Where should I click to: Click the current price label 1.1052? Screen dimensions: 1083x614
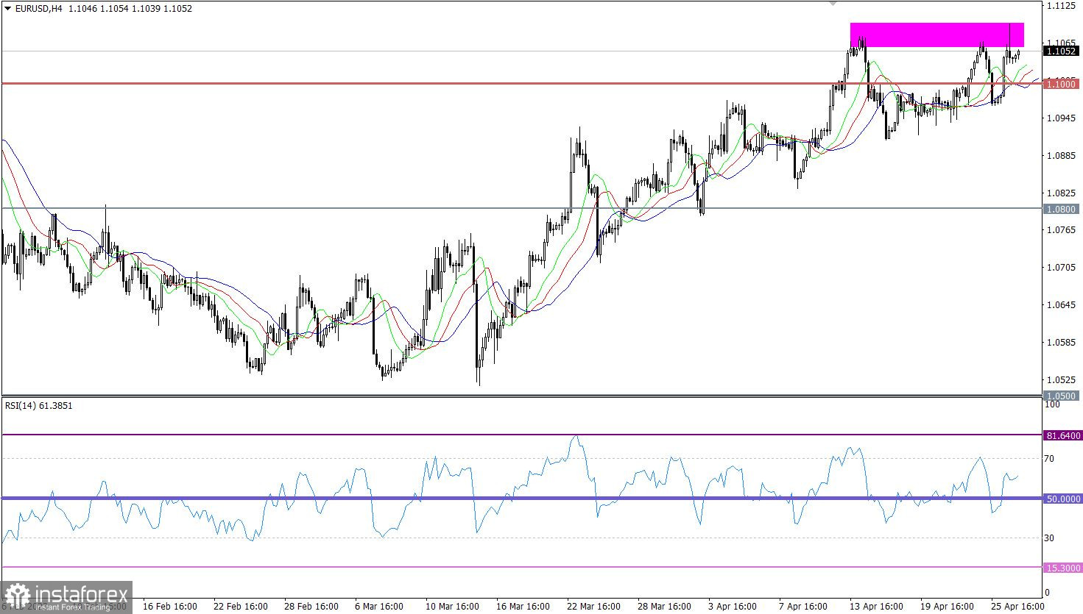tap(1062, 51)
